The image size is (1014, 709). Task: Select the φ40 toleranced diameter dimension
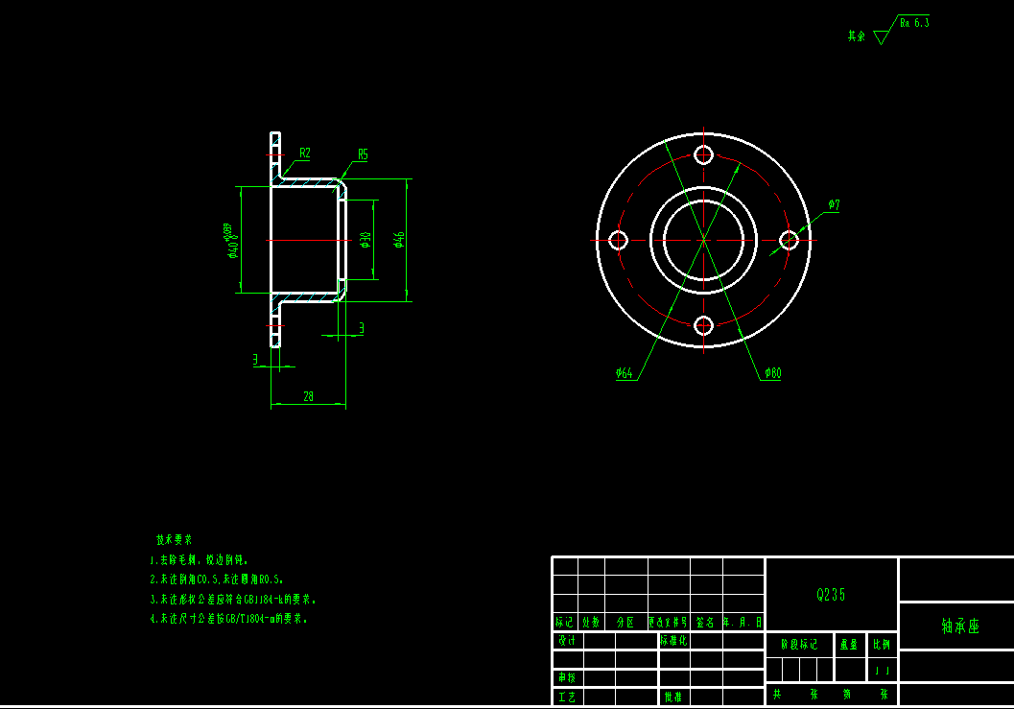click(x=232, y=241)
